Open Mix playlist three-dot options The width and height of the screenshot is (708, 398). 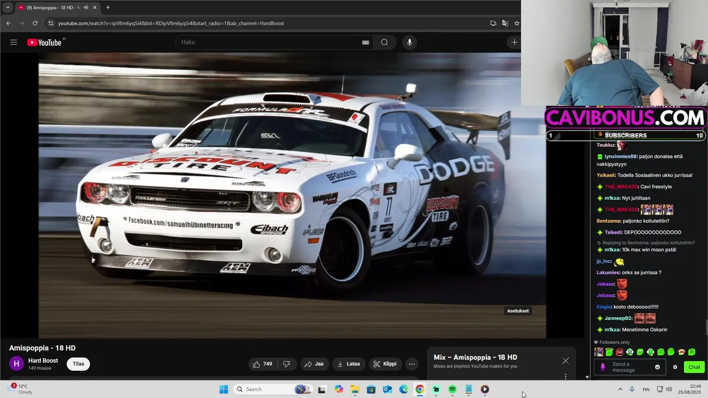pyautogui.click(x=565, y=377)
